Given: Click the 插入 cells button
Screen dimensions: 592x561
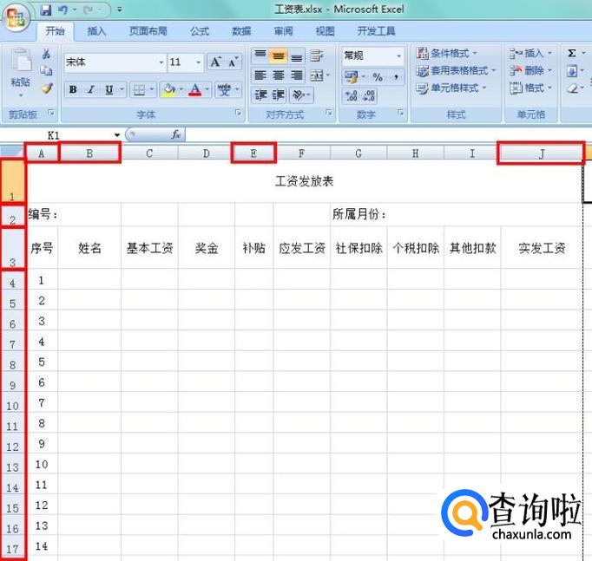Looking at the screenshot, I should tap(530, 53).
